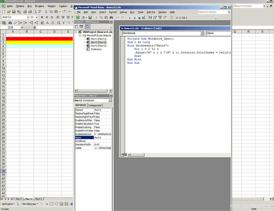Open Properties Window via toolbar icon

point(155,17)
